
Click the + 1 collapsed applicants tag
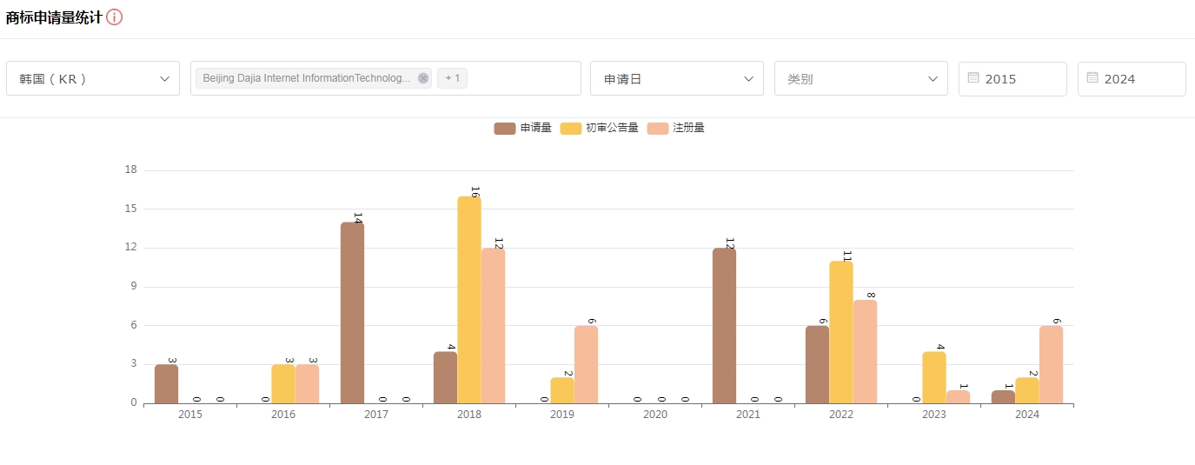(452, 78)
